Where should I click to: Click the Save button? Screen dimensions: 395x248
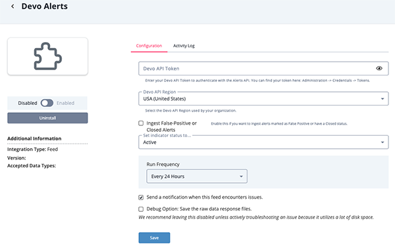(x=154, y=238)
